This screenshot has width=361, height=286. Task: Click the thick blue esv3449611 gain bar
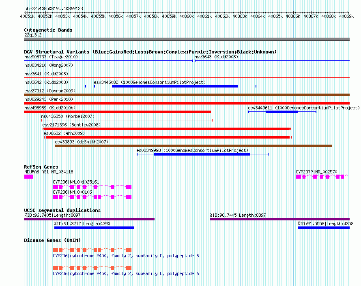(x=282, y=112)
